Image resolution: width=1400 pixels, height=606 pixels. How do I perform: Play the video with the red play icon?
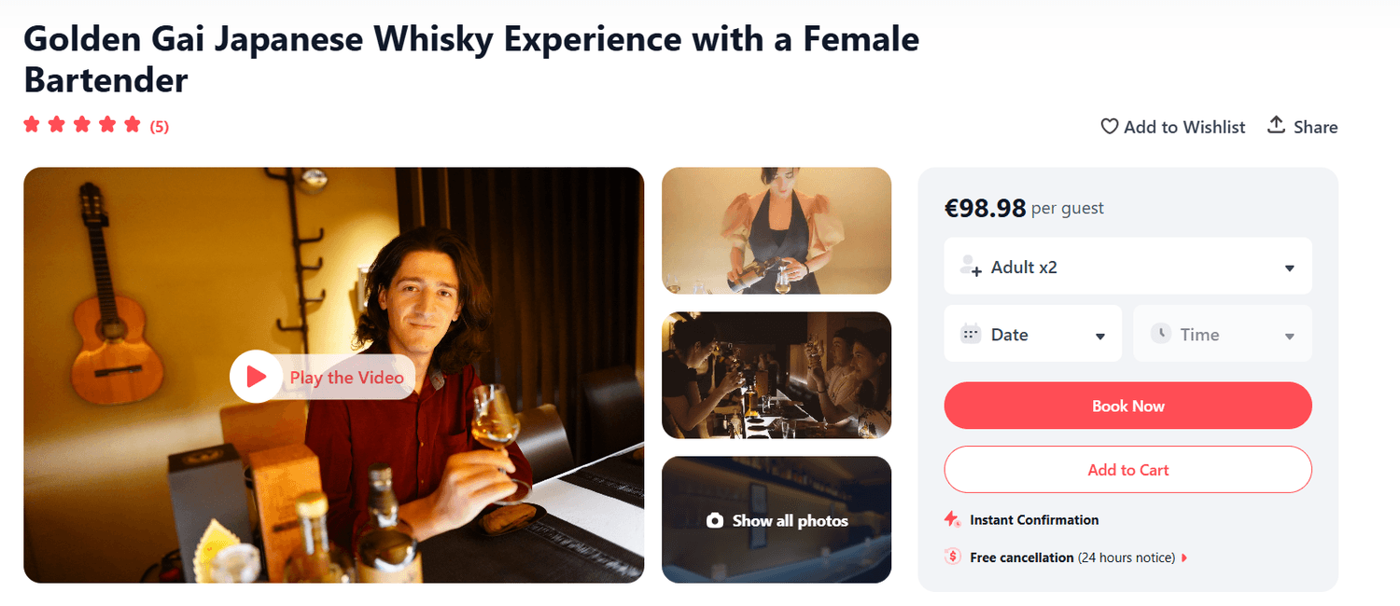[x=256, y=377]
